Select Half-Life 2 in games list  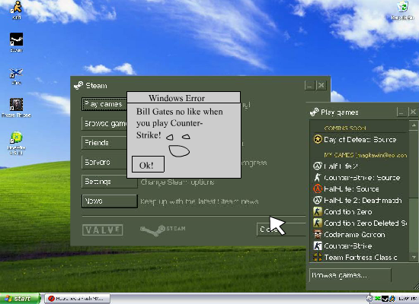tap(360, 166)
